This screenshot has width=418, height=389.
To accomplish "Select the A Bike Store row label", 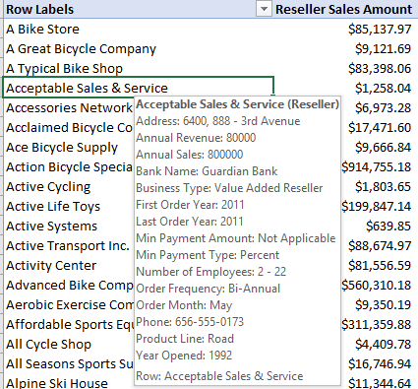I will point(138,29).
